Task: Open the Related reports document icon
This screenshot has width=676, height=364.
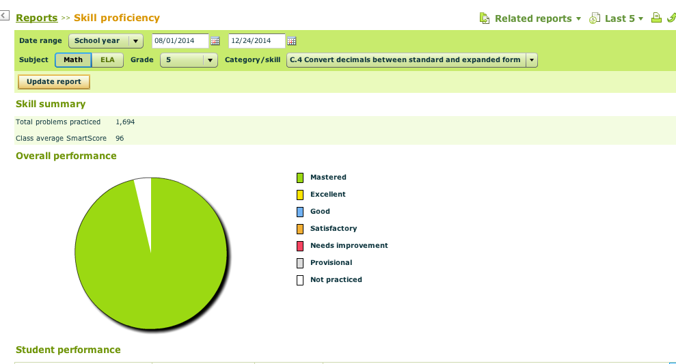Action: coord(485,18)
